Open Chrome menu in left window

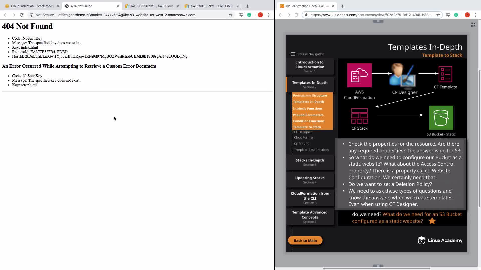click(x=268, y=15)
